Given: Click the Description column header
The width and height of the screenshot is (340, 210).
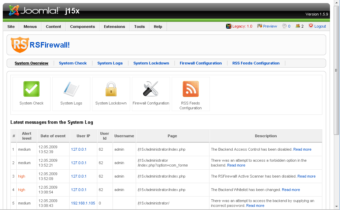Looking at the screenshot, I should [x=266, y=136].
